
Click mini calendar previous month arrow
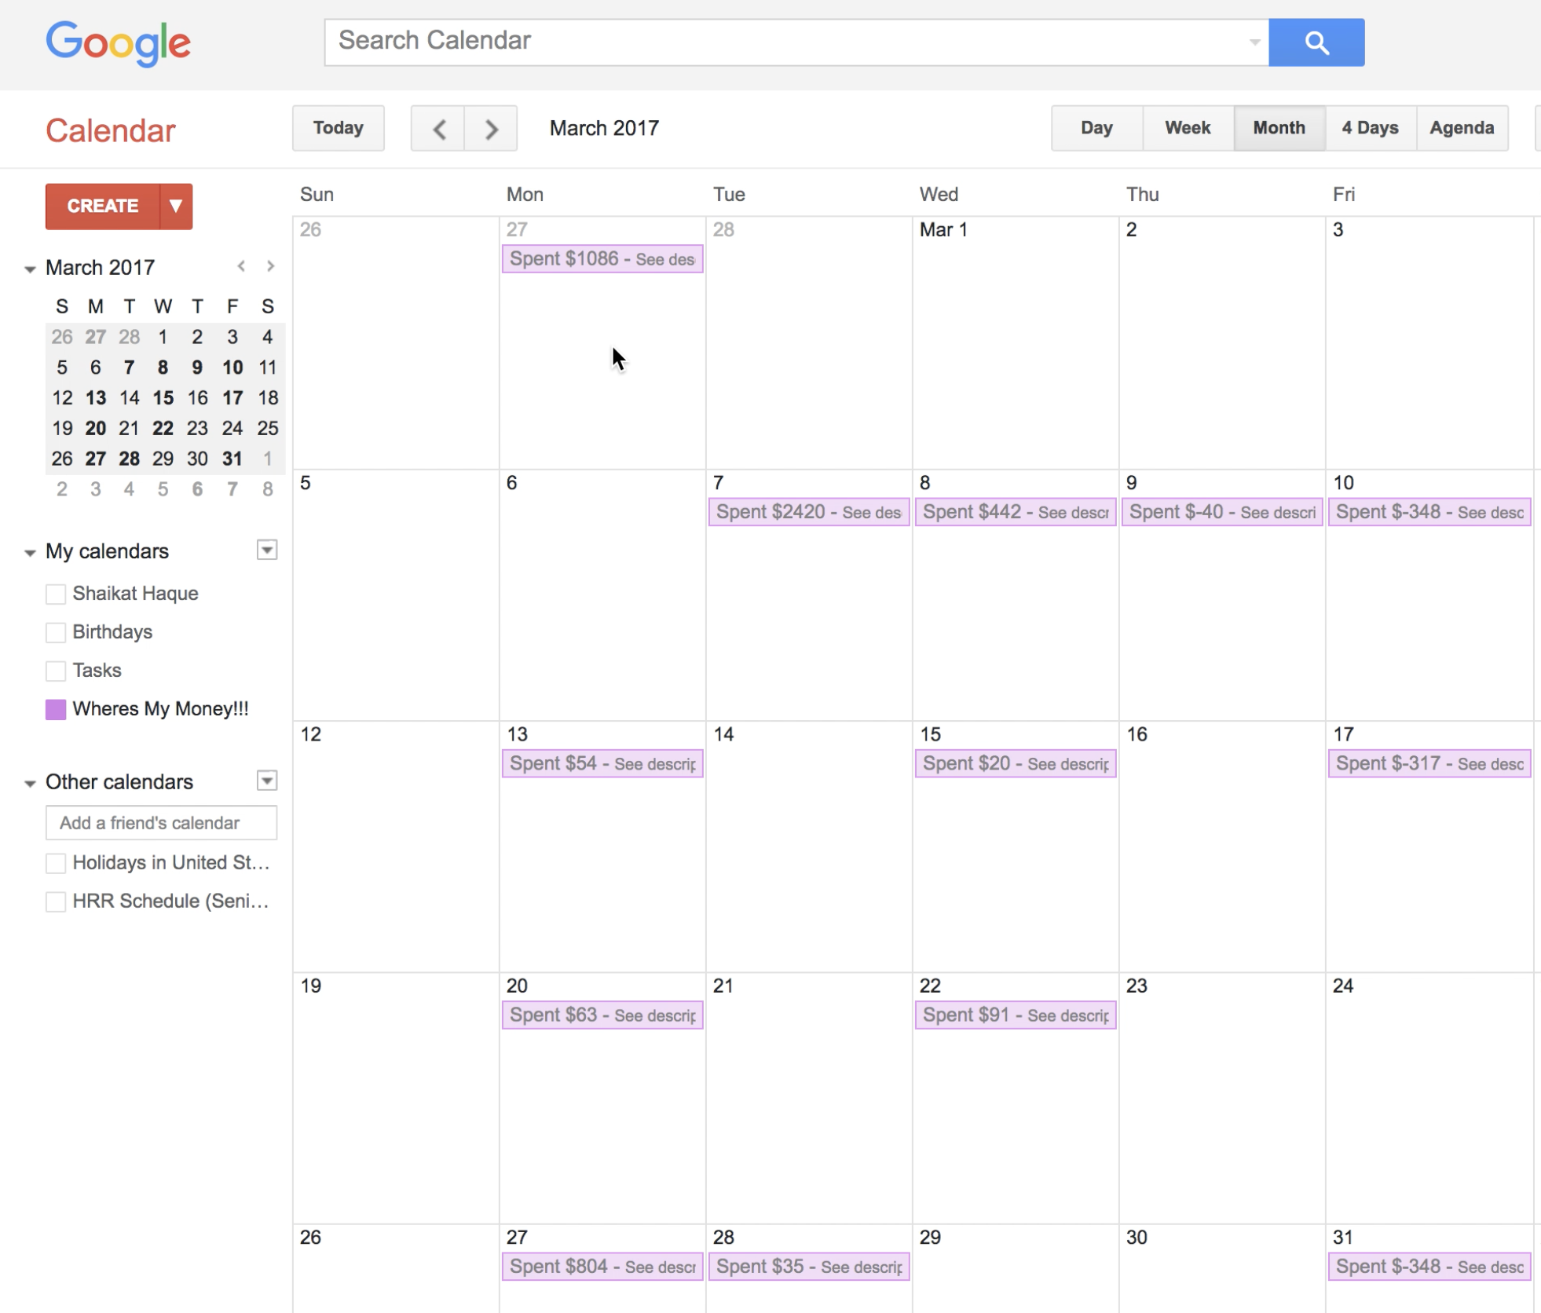pos(241,266)
